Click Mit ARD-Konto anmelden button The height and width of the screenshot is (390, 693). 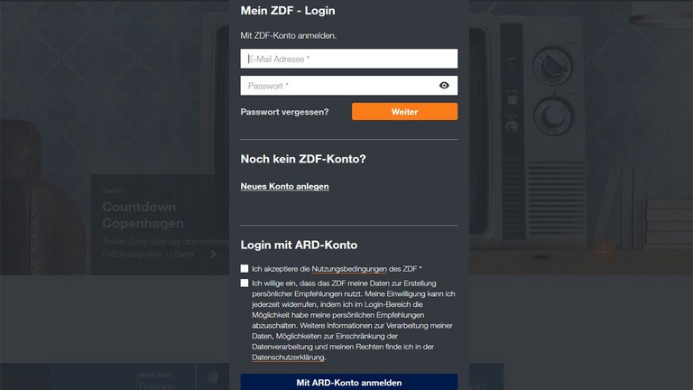click(x=348, y=382)
